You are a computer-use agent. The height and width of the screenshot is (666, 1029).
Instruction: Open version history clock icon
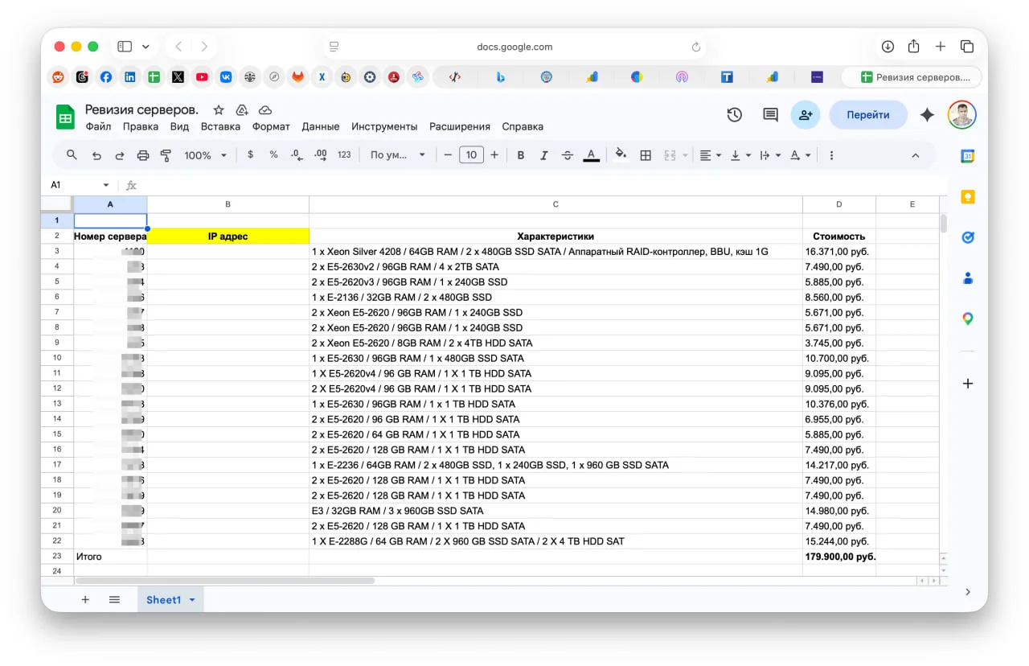point(734,115)
